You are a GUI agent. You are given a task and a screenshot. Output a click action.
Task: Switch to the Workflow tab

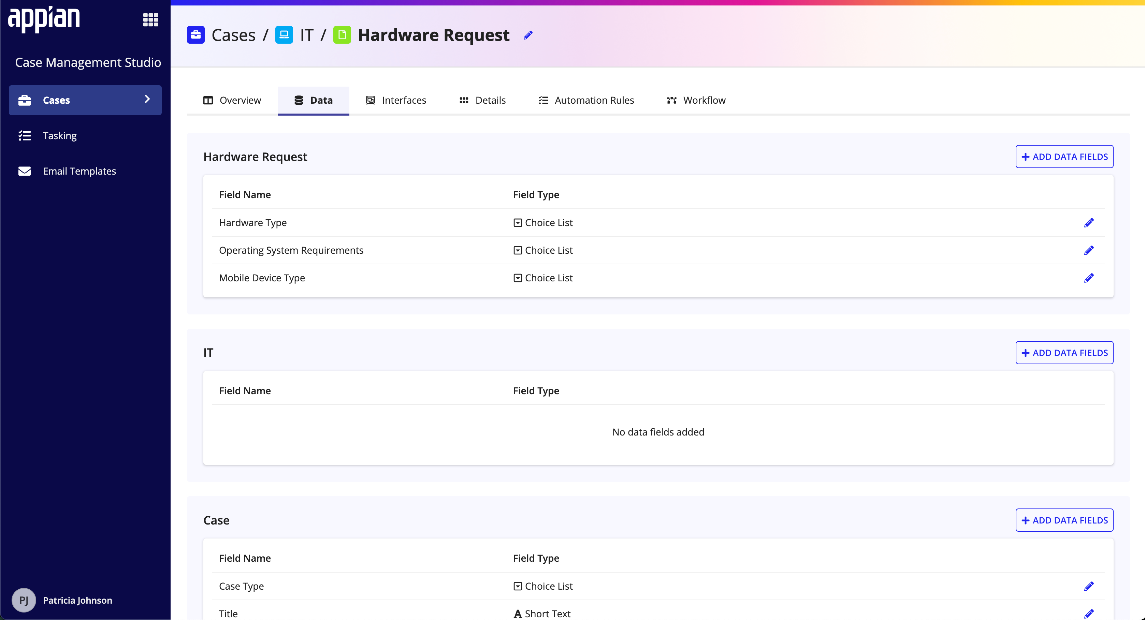pyautogui.click(x=696, y=100)
